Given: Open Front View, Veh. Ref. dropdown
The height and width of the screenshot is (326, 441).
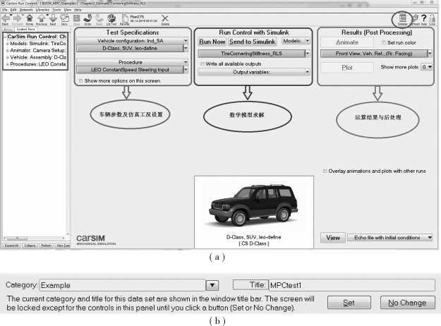Looking at the screenshot, I should point(430,54).
